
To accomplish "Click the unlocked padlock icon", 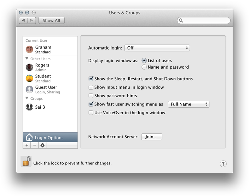I will [27, 161].
